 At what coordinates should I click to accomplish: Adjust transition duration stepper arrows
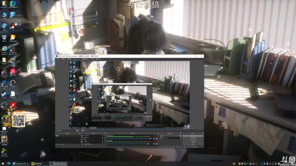tap(181, 138)
